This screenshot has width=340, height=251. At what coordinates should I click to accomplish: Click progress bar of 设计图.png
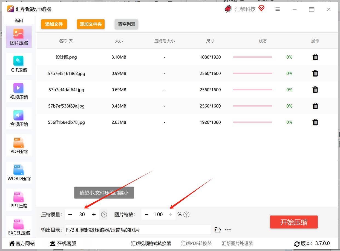(252, 57)
